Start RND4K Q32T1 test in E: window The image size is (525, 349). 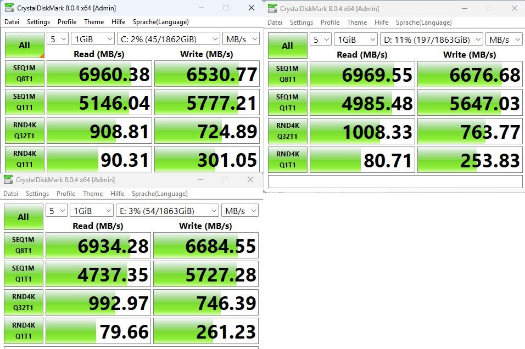[24, 302]
